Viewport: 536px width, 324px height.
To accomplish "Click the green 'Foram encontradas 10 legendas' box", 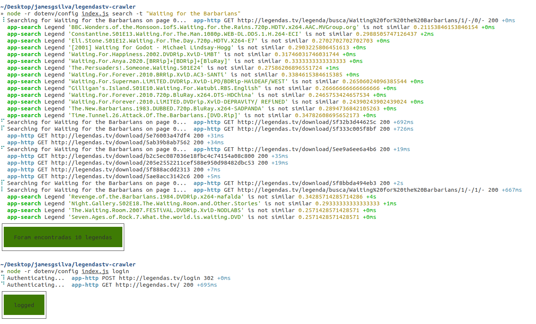I will (x=63, y=237).
